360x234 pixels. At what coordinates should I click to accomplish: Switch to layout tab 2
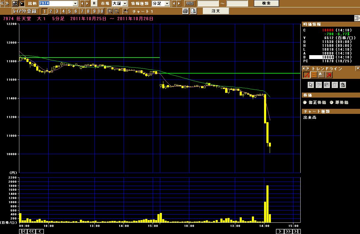(51, 11)
